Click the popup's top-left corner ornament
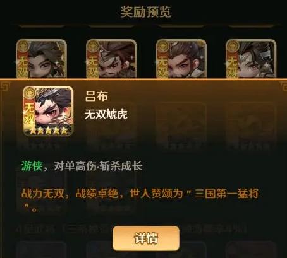Image resolution: width=287 pixels, height=258 pixels. point(5,86)
